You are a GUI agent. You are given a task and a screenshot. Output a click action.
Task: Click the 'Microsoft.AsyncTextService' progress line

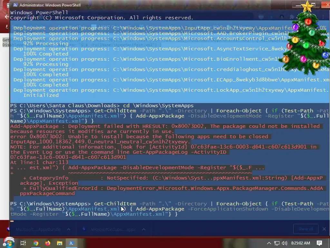(x=150, y=49)
